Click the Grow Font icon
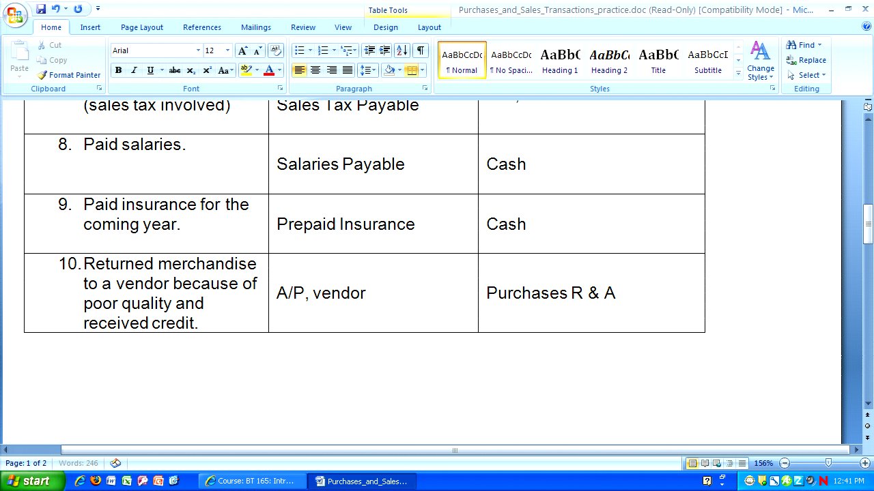Image resolution: width=874 pixels, height=491 pixels. [242, 50]
